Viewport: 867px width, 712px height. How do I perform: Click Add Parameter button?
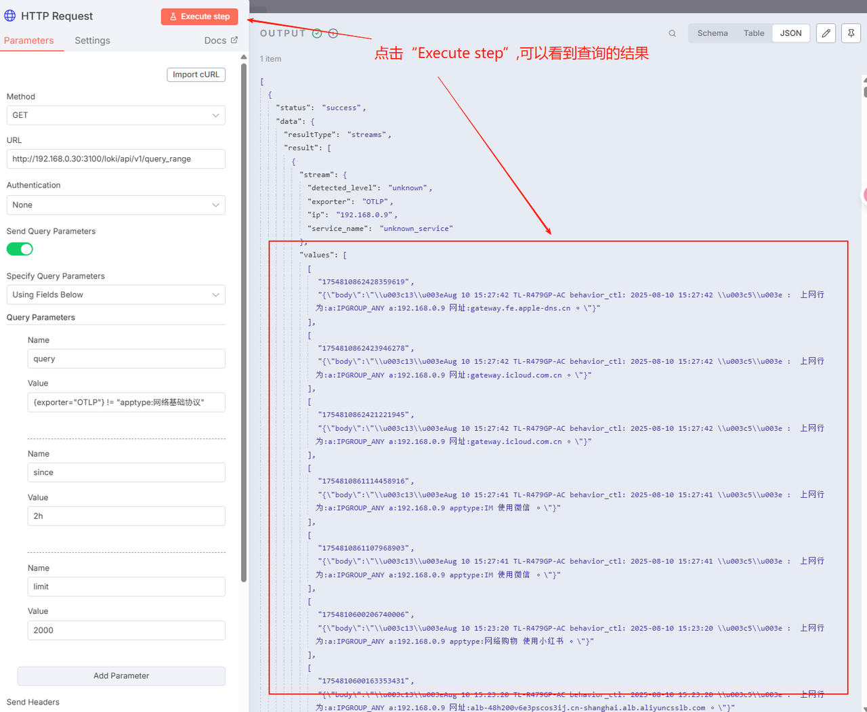(121, 675)
